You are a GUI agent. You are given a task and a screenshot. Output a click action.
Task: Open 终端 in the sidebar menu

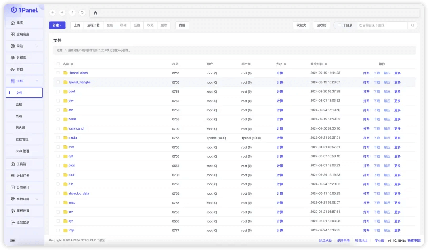pos(24,116)
